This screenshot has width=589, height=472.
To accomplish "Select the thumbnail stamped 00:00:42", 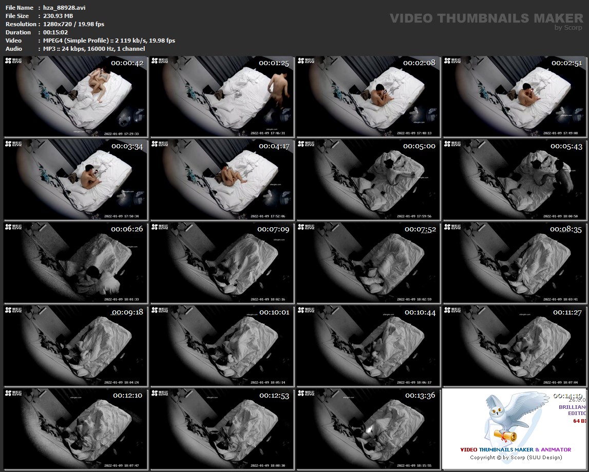I will click(x=75, y=97).
